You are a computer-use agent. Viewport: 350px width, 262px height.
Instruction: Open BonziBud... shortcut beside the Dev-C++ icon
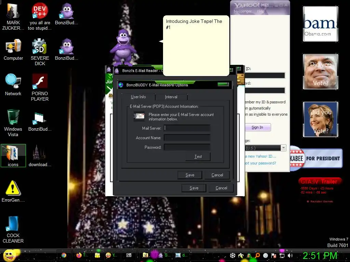pos(66,14)
